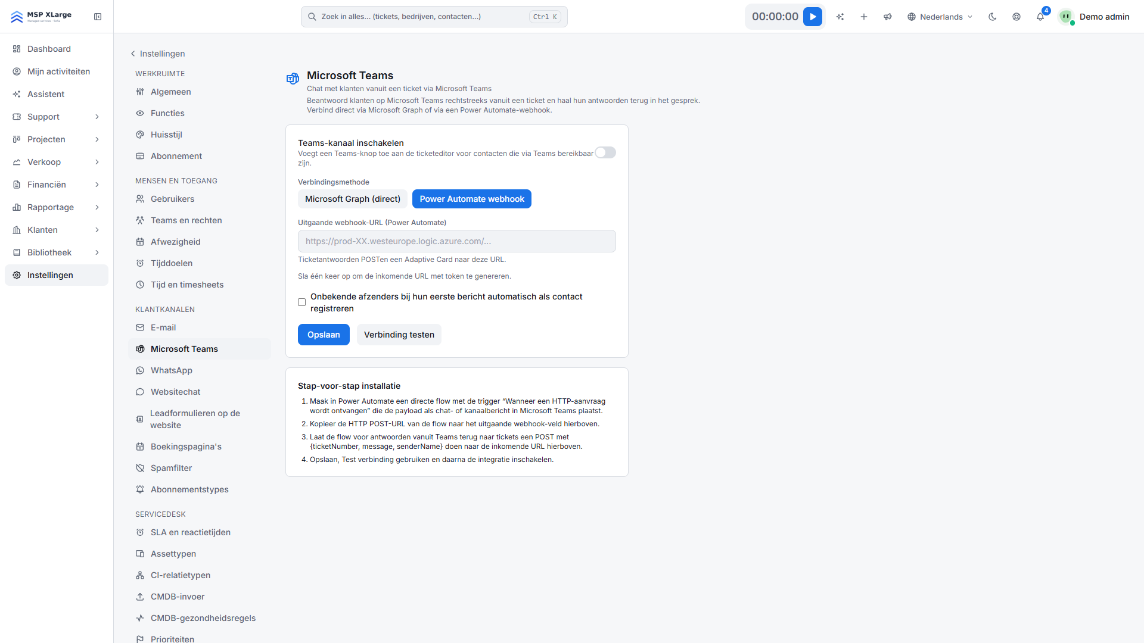The width and height of the screenshot is (1144, 643).
Task: Open Dashboard in main sidebar
Action: pos(57,49)
